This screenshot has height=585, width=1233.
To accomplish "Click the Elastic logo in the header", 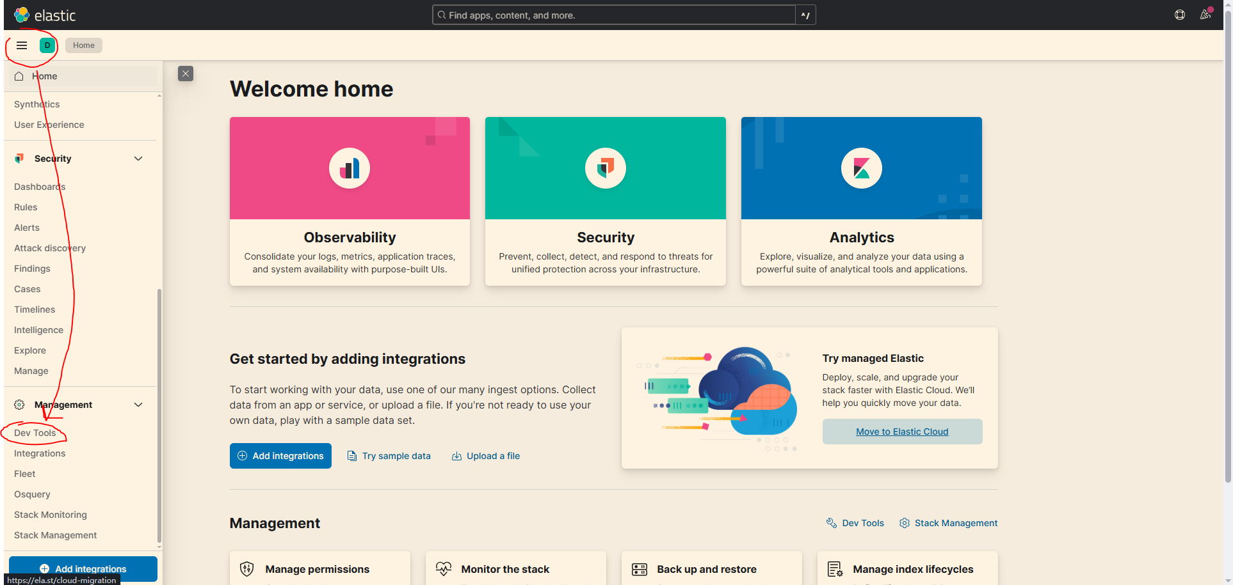I will coord(45,15).
